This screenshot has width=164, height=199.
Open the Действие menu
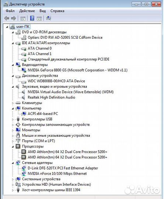pos(27,11)
